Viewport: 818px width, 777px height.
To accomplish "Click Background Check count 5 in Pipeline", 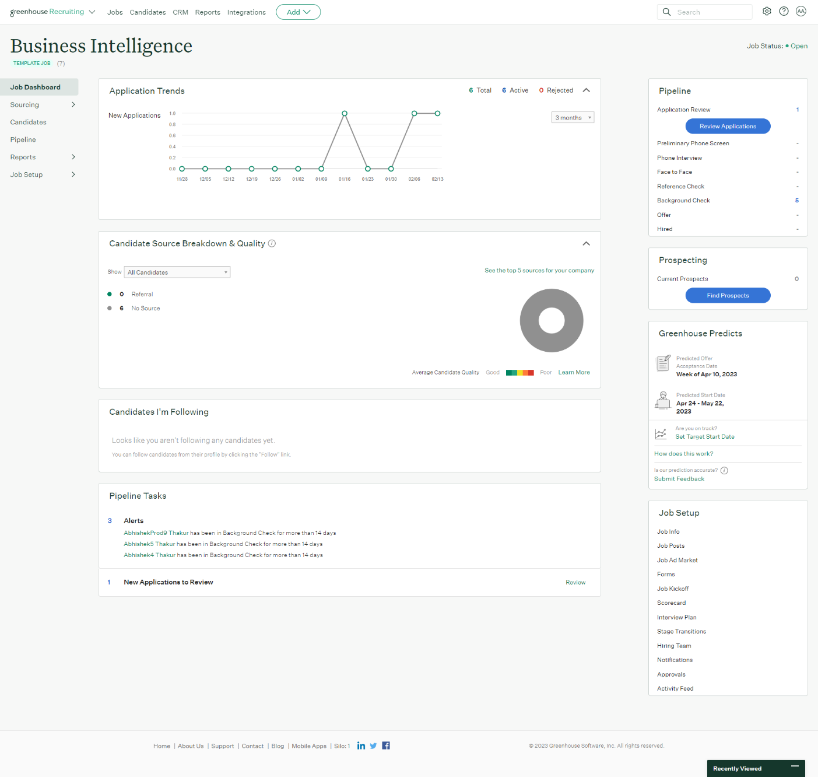I will point(797,200).
